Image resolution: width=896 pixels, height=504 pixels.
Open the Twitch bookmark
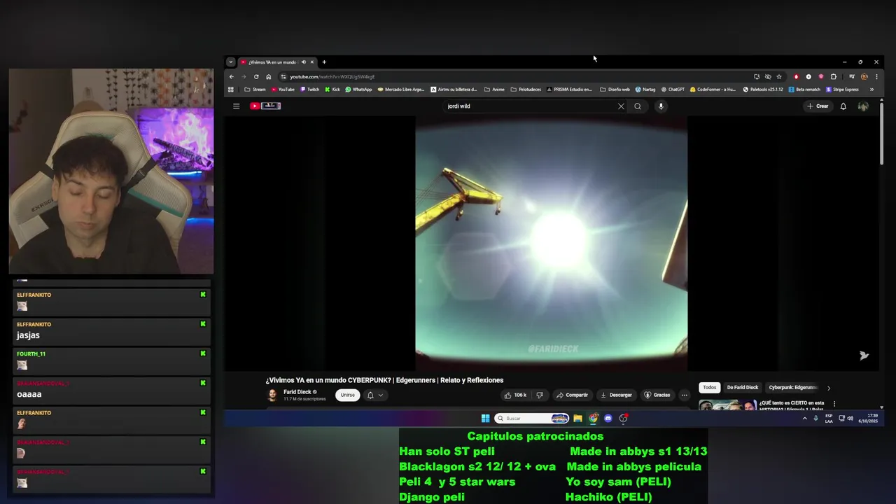coord(309,90)
